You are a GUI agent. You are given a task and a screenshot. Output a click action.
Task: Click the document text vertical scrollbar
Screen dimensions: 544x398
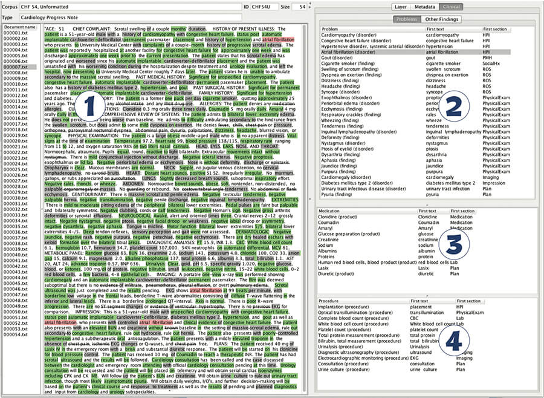(x=305, y=209)
